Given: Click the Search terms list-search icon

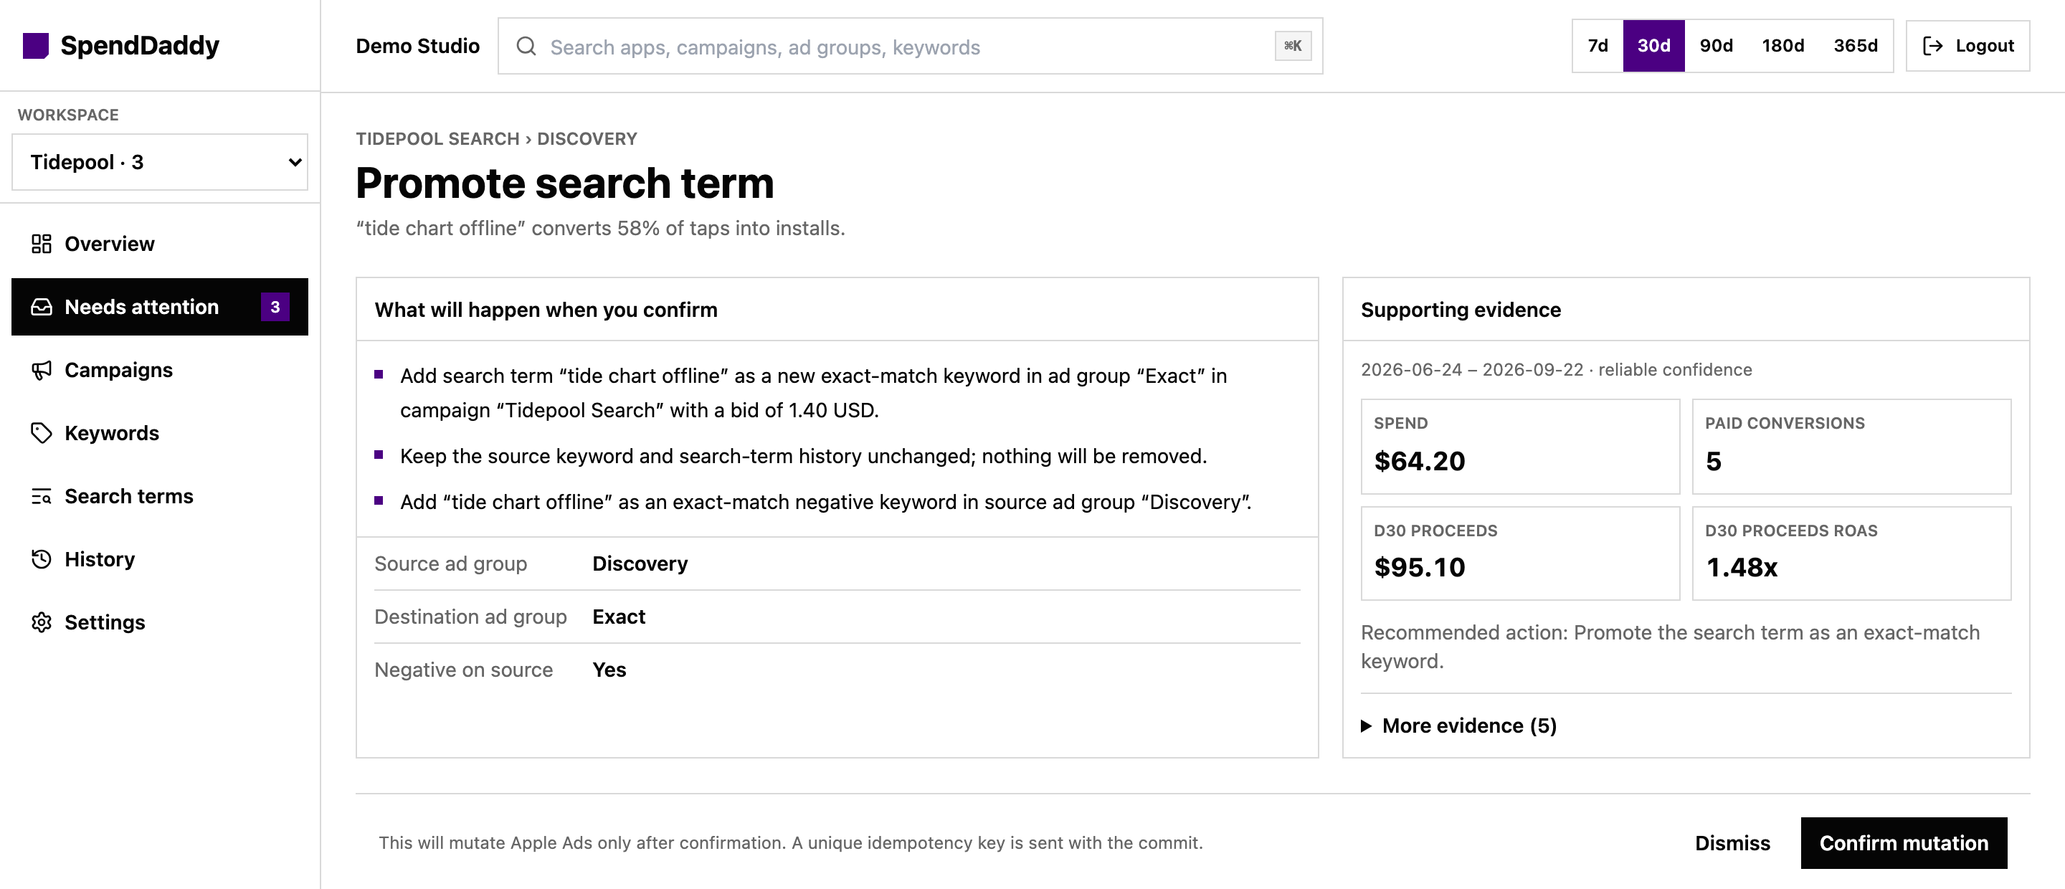Looking at the screenshot, I should point(41,496).
